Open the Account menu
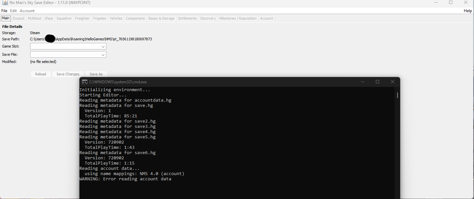 (x=27, y=11)
